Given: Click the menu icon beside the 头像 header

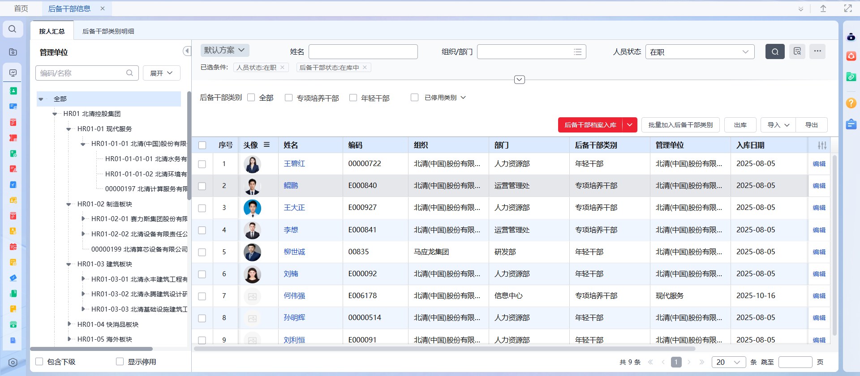Looking at the screenshot, I should pyautogui.click(x=267, y=145).
